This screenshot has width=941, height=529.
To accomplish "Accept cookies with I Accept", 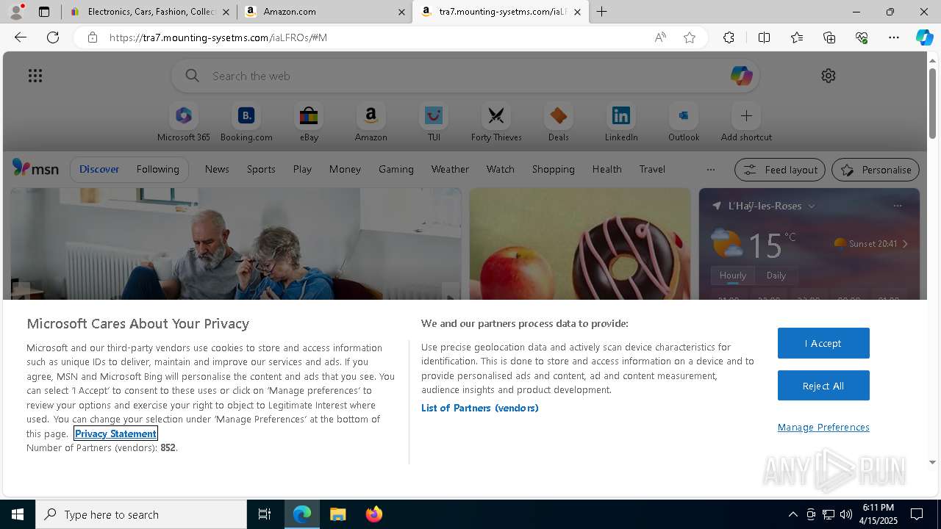I will [823, 343].
